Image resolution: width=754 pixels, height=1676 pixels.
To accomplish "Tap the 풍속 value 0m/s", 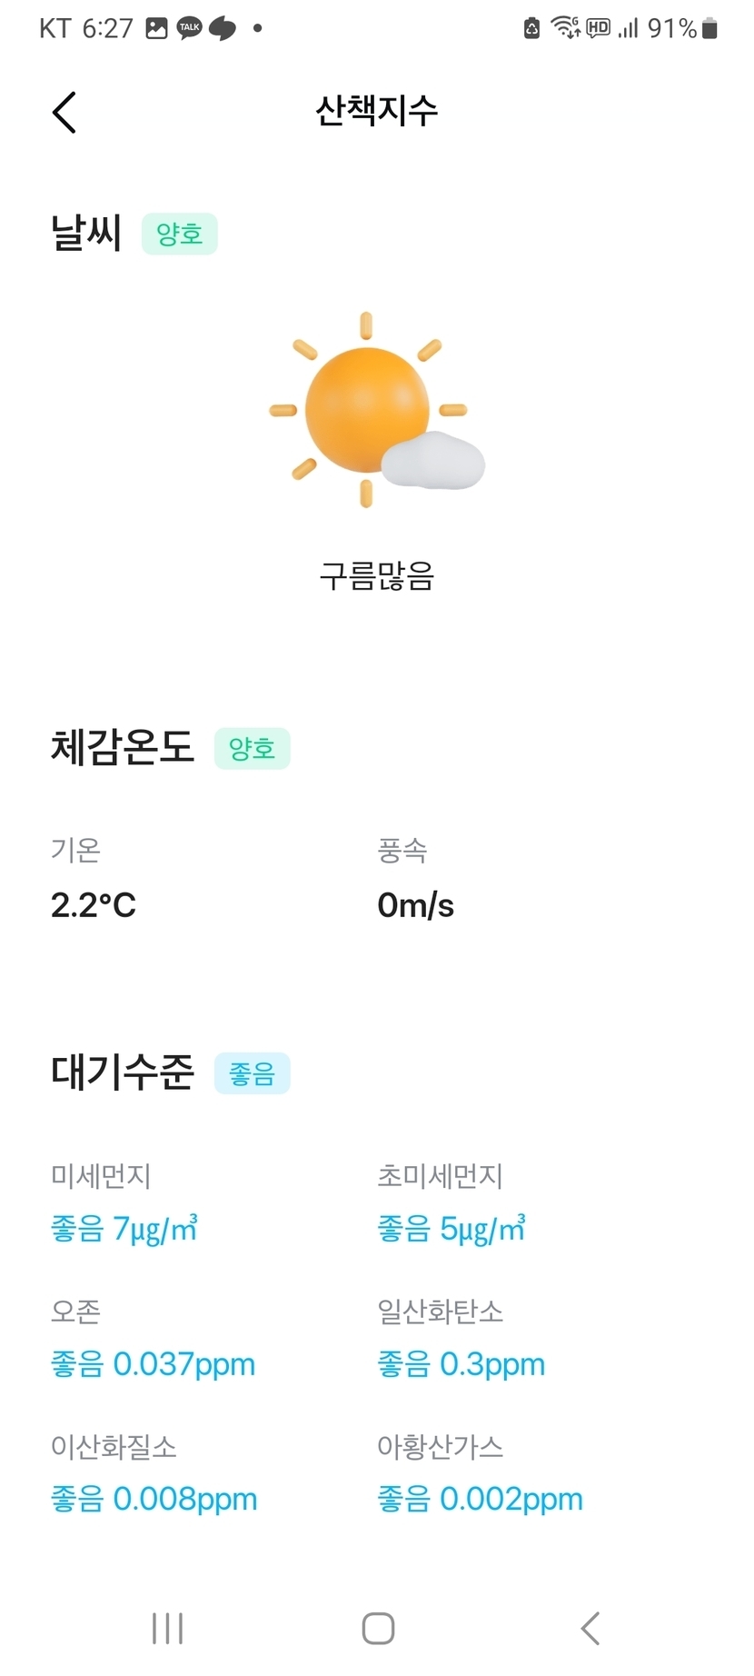I will 416,905.
